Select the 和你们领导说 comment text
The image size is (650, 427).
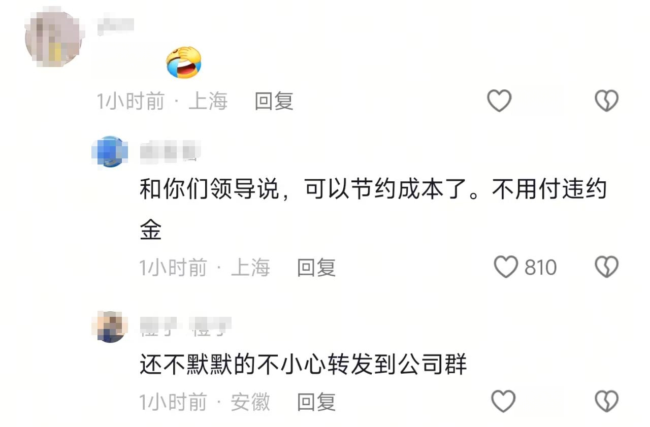click(x=373, y=210)
